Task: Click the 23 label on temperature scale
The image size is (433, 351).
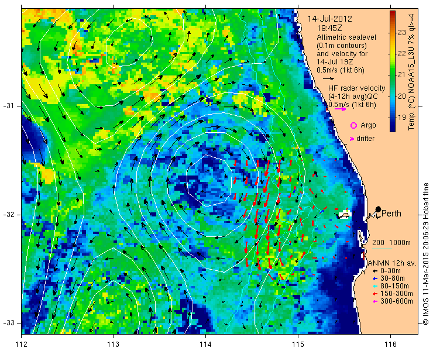Action: coord(402,33)
